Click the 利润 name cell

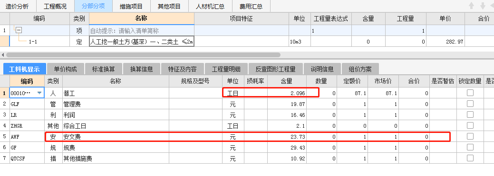[116, 115]
